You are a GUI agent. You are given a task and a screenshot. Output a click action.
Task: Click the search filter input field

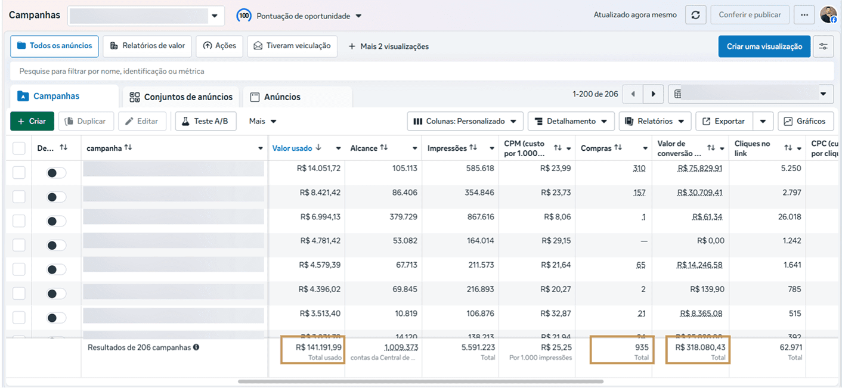pos(422,71)
